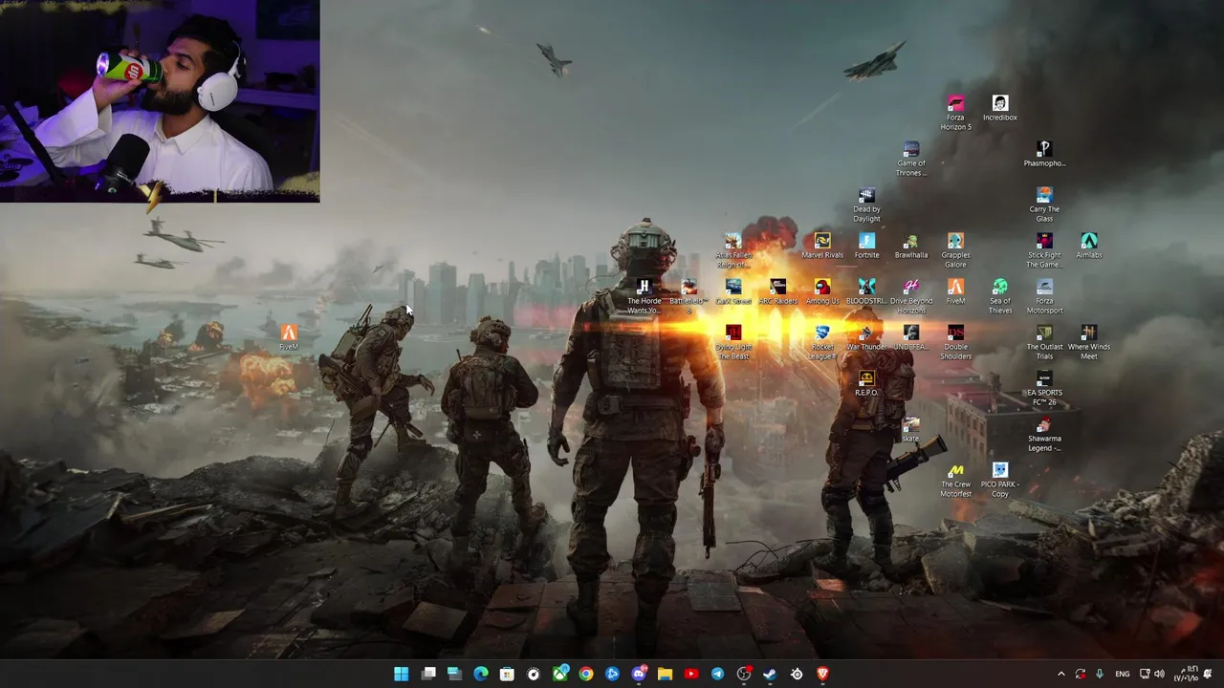Select the Double Shoulders desktop icon
Image resolution: width=1224 pixels, height=688 pixels.
click(955, 341)
